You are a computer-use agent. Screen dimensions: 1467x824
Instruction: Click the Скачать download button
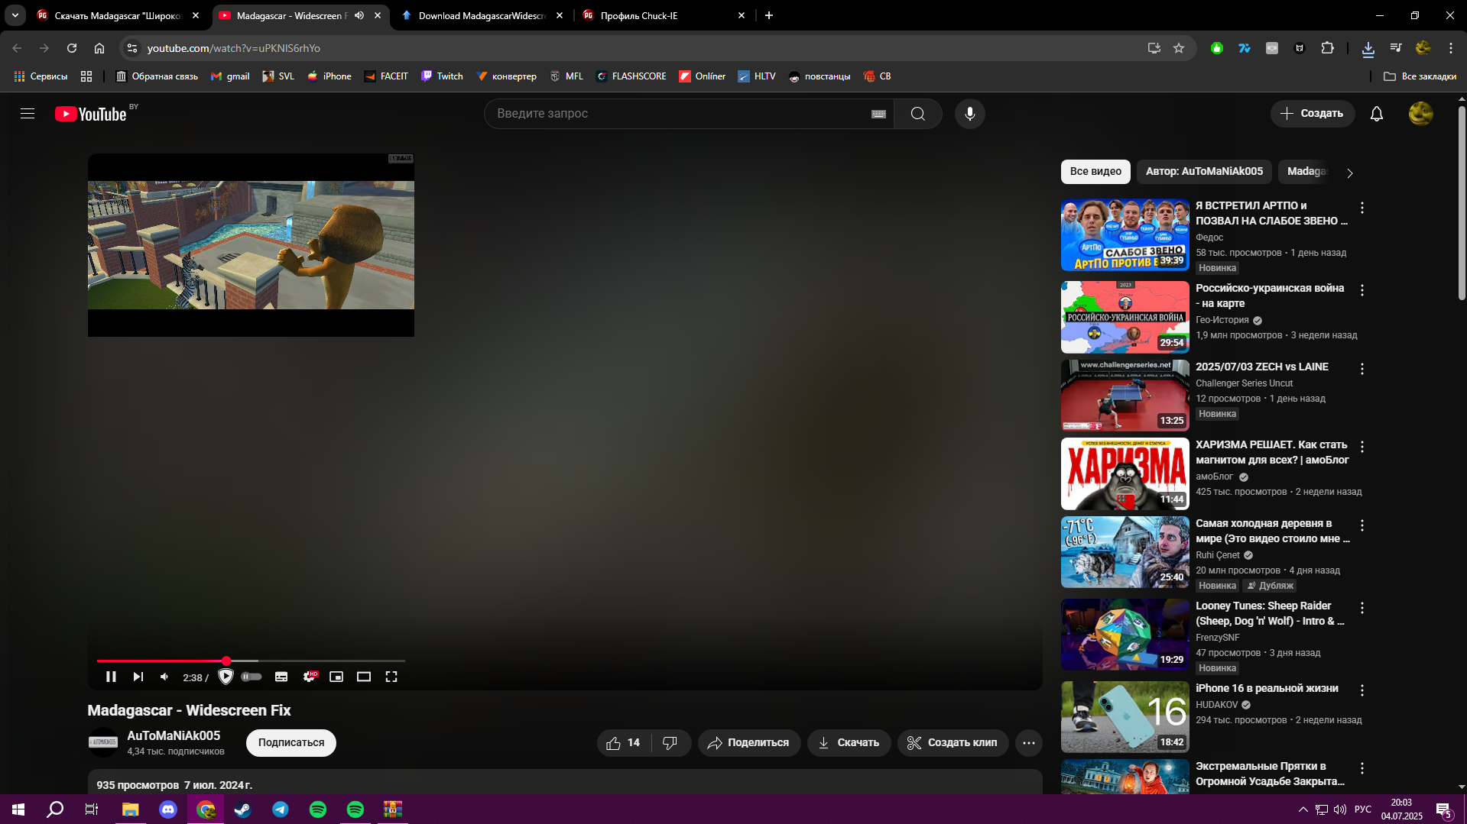[849, 743]
